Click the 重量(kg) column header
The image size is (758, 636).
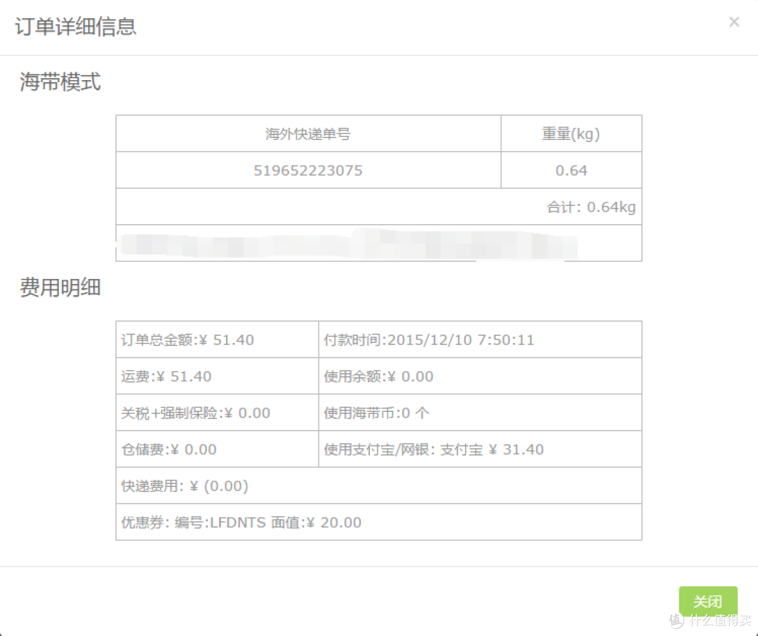(571, 134)
